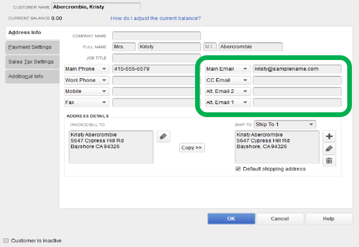Open the Work Phone type dropdown
This screenshot has height=247, width=359.
(86, 80)
